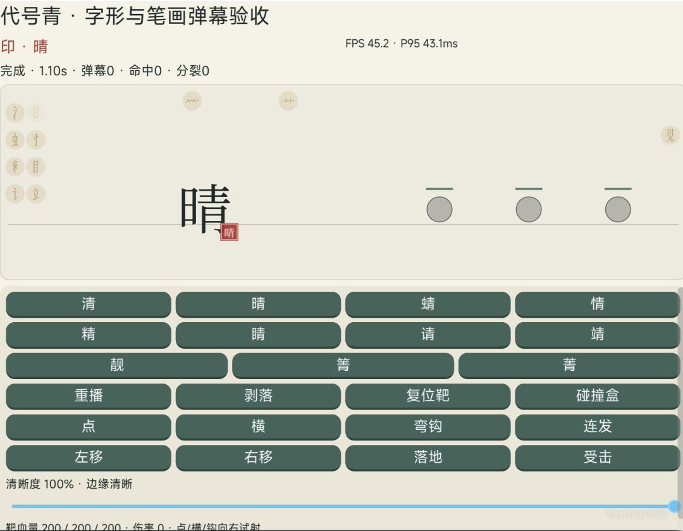Viewport: 683px width, 531px height.
Task: Select the 忄 heart radical token
Action: pyautogui.click(x=35, y=140)
